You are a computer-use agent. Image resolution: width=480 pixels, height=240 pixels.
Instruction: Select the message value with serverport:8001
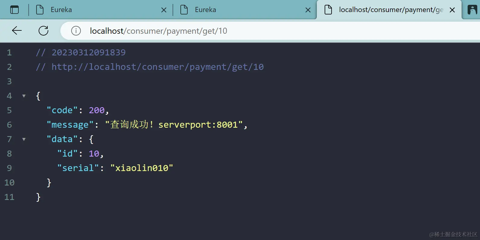[174, 124]
